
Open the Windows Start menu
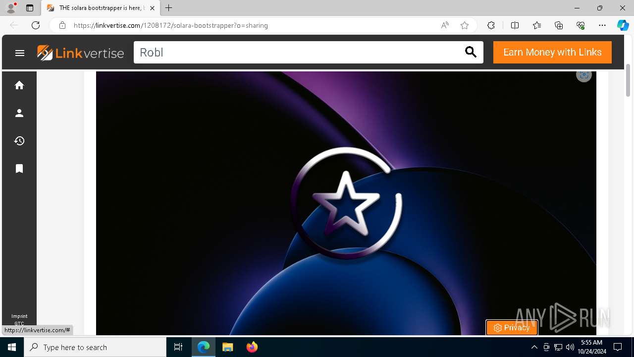(12, 347)
